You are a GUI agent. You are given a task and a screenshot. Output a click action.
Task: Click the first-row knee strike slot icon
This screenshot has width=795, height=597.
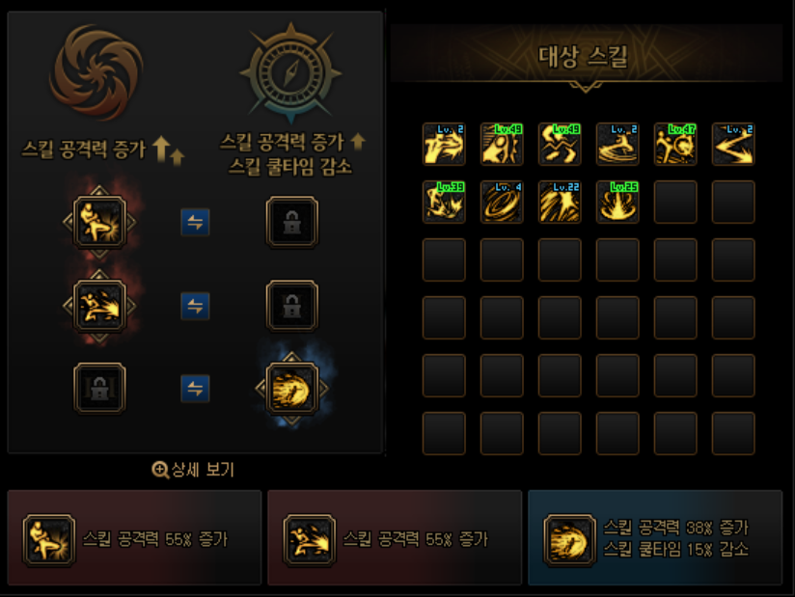[x=99, y=222]
